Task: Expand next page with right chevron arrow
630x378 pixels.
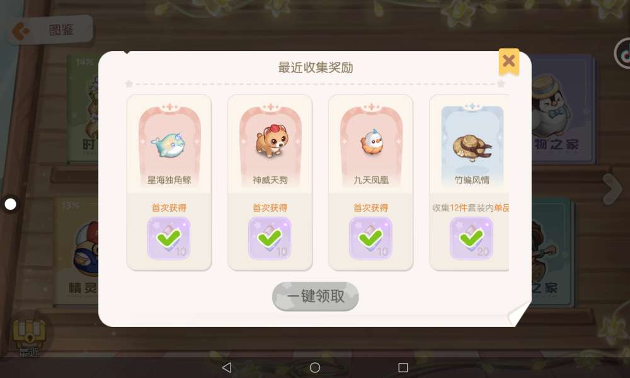Action: pos(613,188)
